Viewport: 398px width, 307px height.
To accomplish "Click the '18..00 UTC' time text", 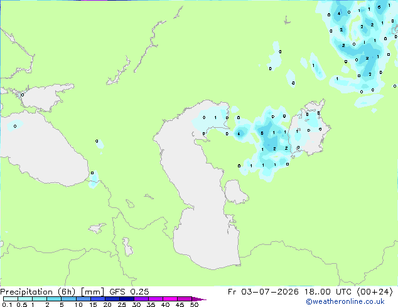I will point(328,292).
